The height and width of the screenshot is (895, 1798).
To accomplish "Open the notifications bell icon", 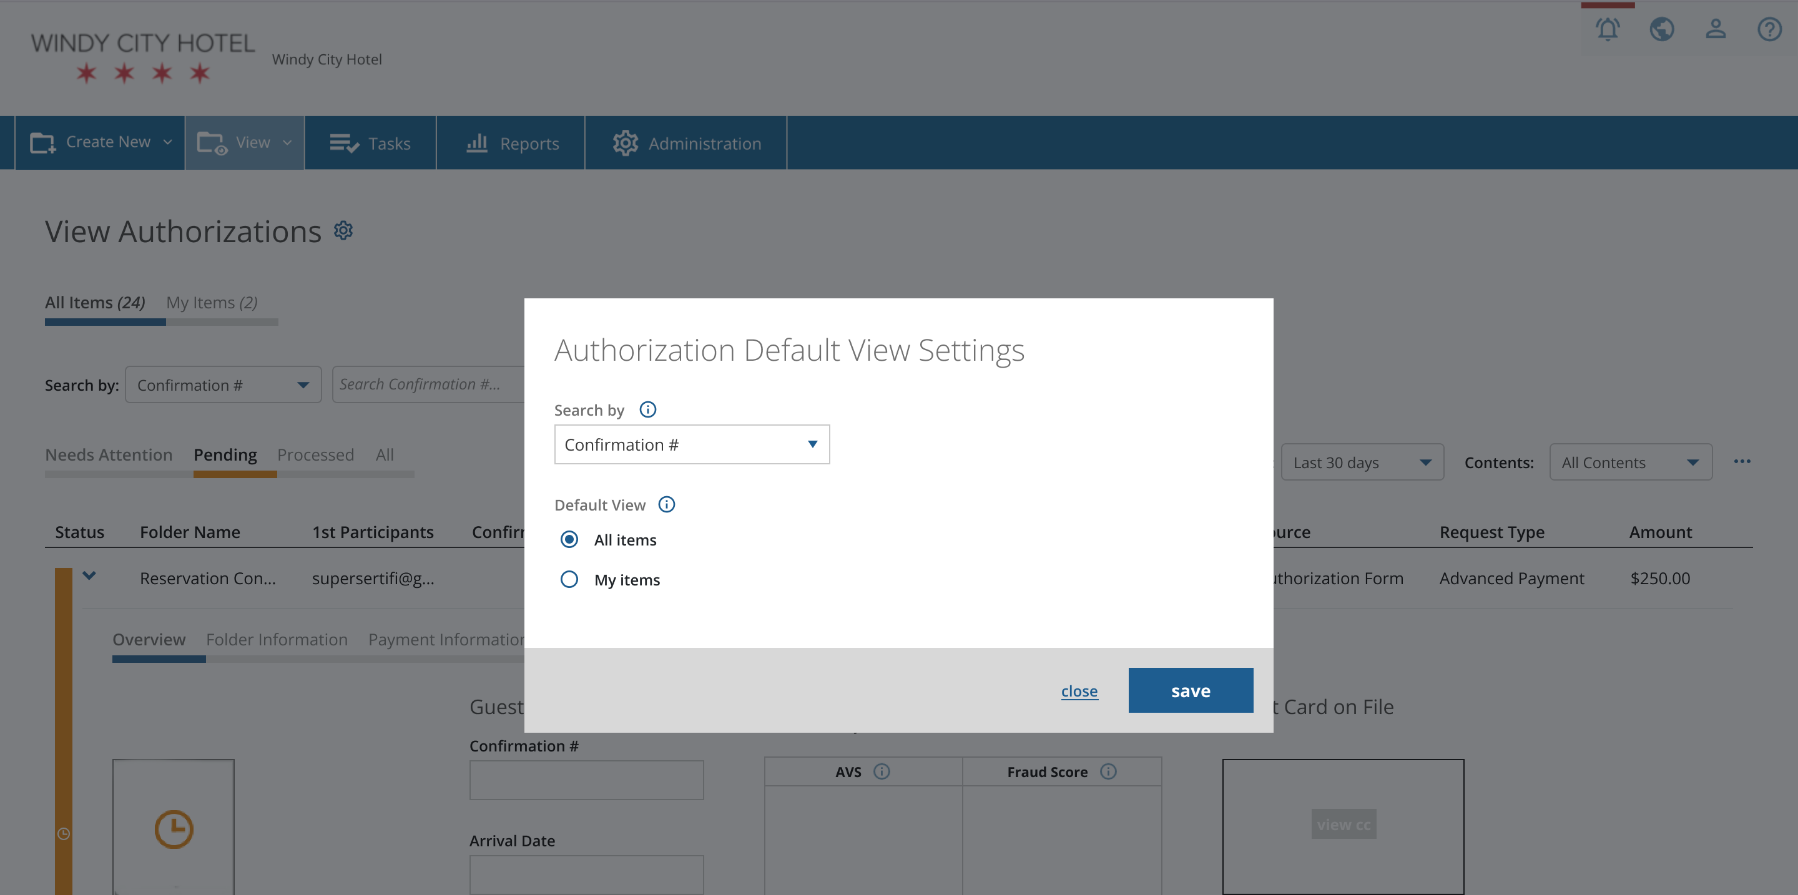I will [1608, 29].
